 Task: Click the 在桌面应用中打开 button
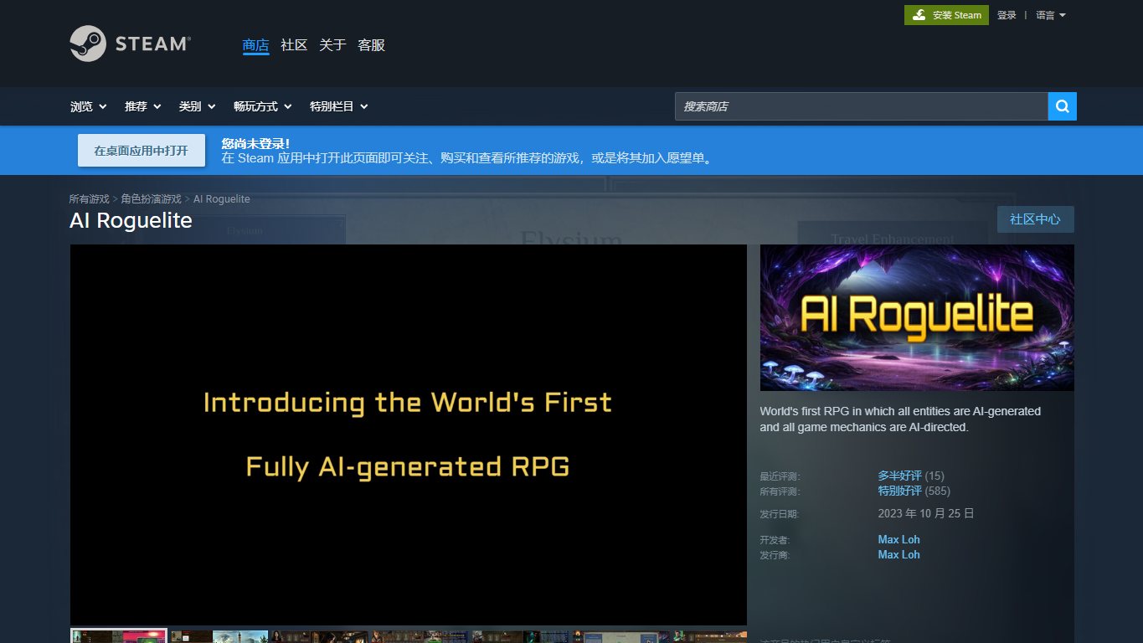coord(141,151)
